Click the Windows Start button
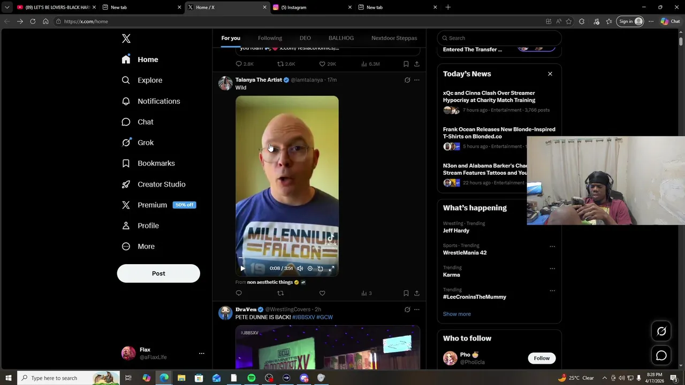Viewport: 685px width, 385px height. pos(8,378)
